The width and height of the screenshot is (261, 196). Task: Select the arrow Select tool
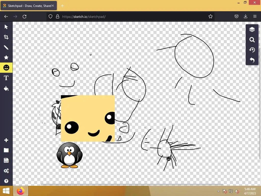point(6,27)
